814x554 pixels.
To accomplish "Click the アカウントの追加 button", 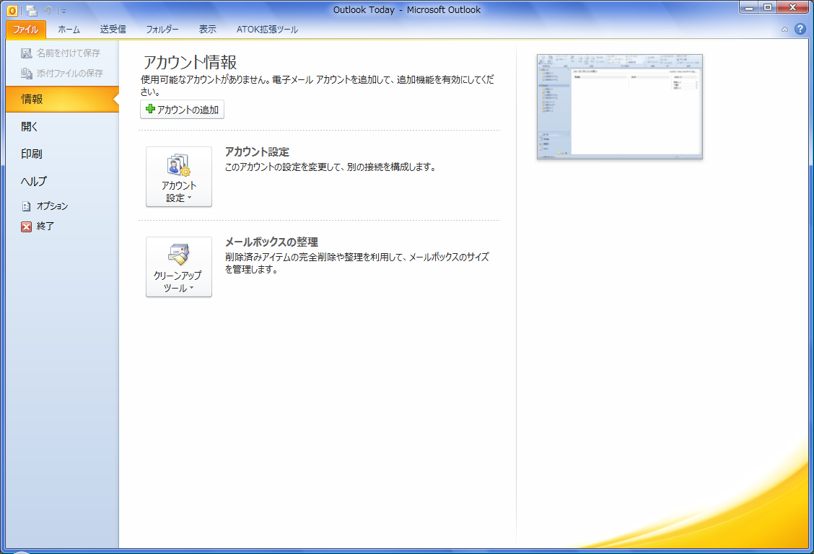I will tap(183, 110).
